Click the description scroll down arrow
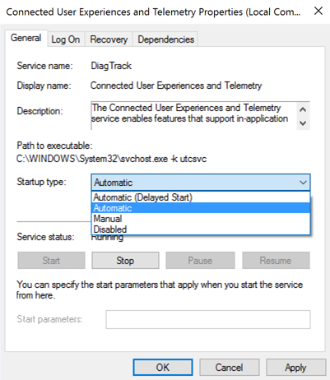Screen dimensions: 330x380 tap(303, 123)
